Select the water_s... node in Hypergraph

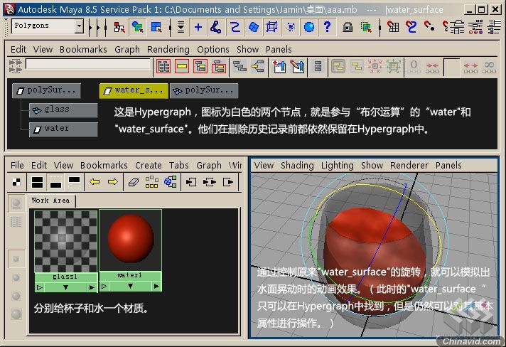[x=134, y=91]
